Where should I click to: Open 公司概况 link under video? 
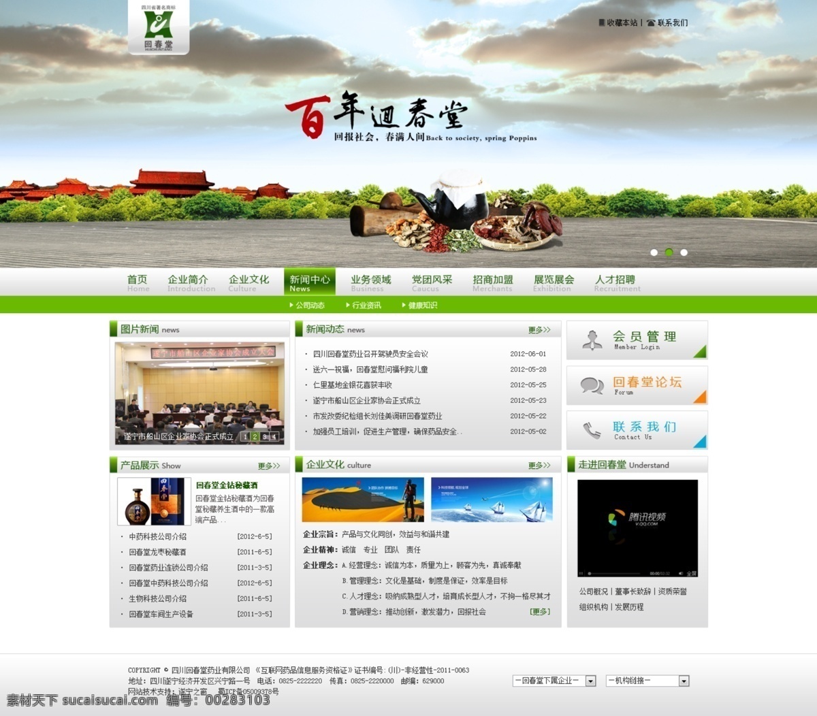(594, 591)
